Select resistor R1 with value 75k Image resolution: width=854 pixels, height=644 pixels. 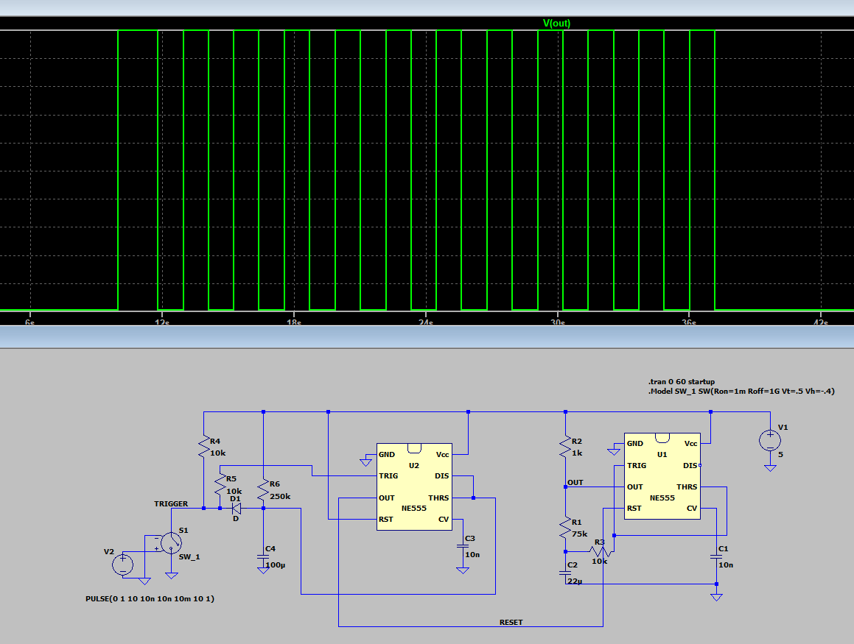pos(564,528)
